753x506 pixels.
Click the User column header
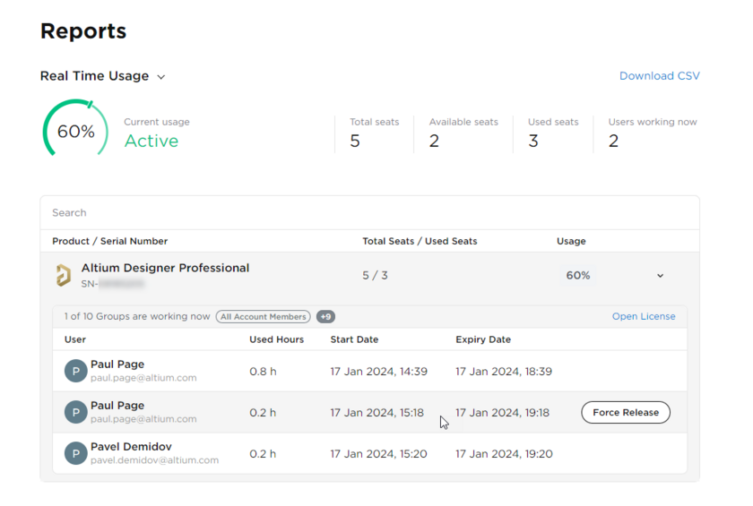point(75,339)
